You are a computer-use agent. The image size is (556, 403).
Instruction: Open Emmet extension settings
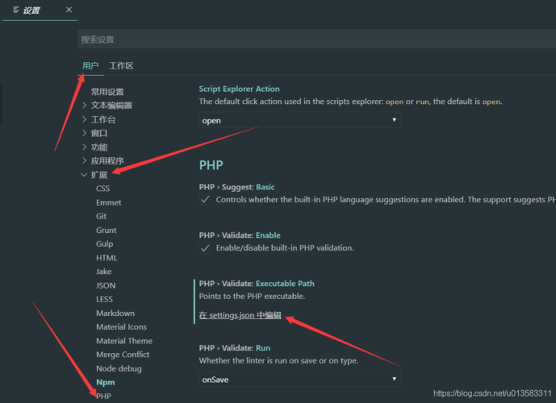(x=108, y=202)
